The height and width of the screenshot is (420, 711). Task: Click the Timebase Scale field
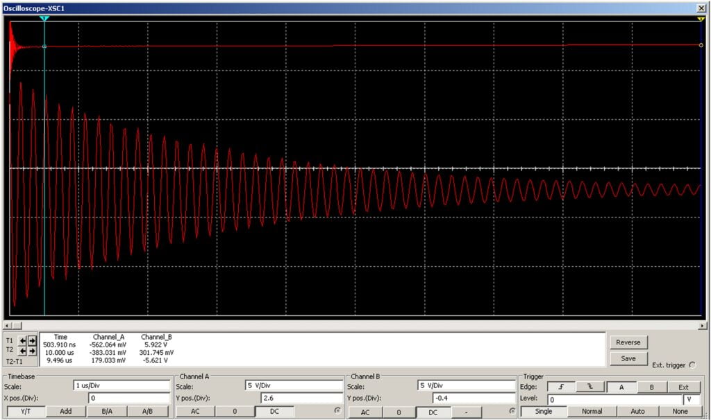[x=121, y=385]
